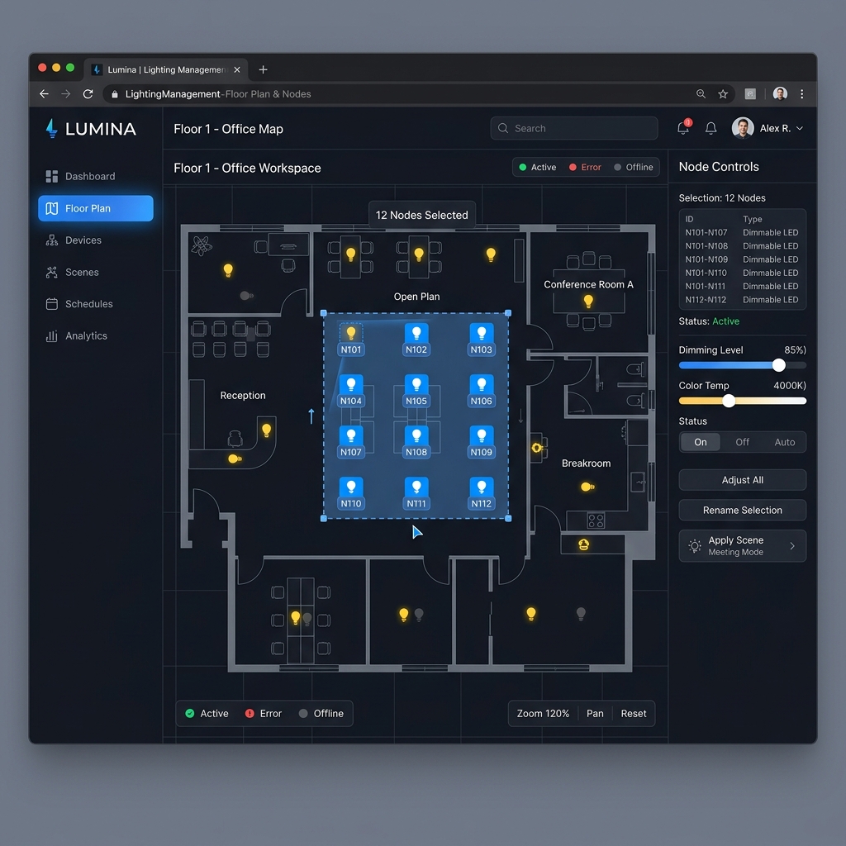Click Adjust All button
Screen dimensions: 846x846
(742, 480)
